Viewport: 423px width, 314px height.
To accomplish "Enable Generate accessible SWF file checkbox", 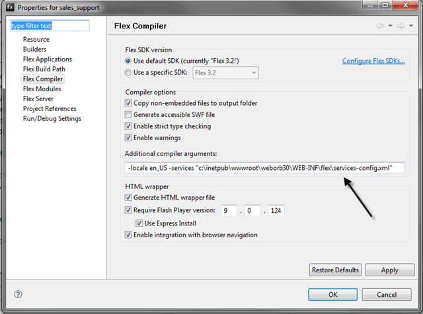I will [x=128, y=114].
